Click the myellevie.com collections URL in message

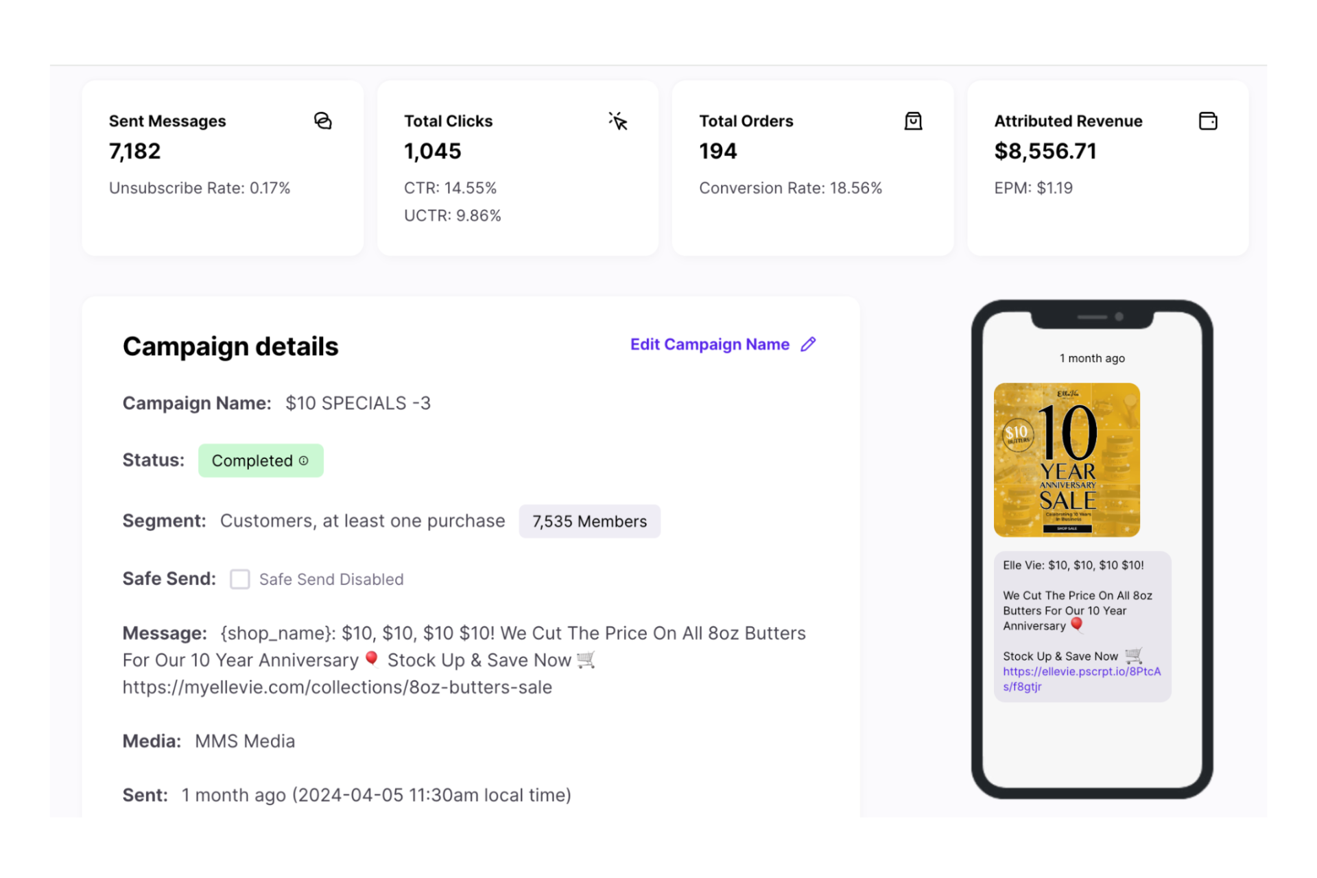point(337,687)
